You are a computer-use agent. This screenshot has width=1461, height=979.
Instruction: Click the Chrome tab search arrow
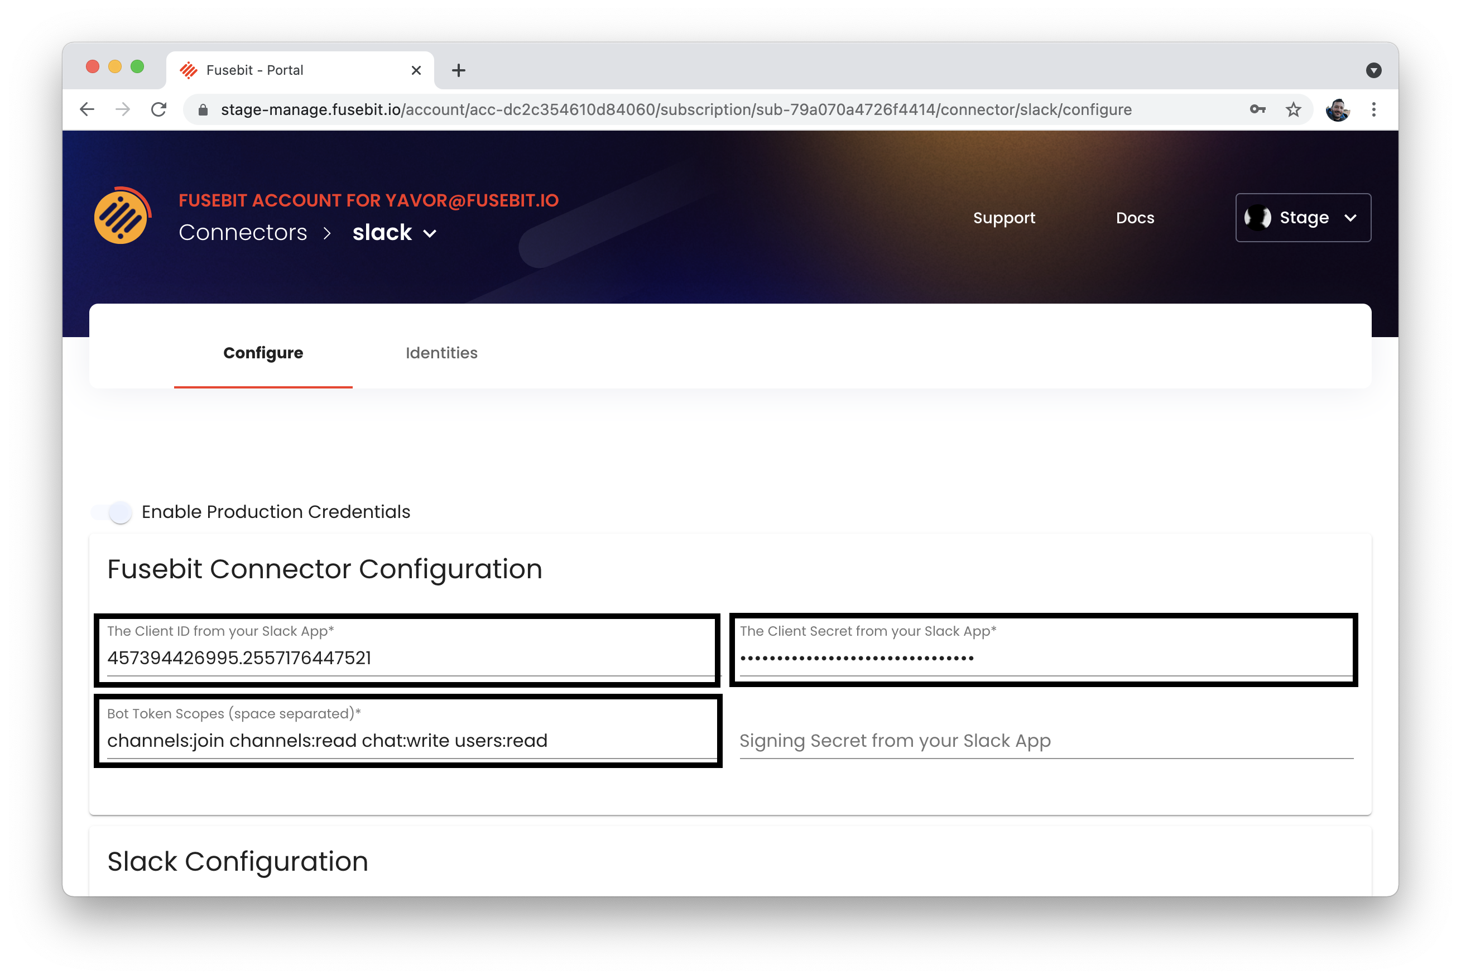[1373, 70]
